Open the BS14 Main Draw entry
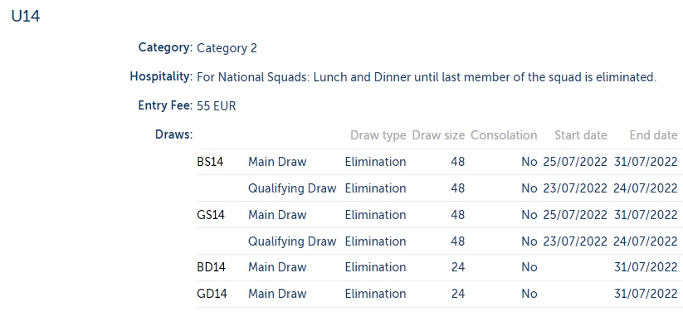 tap(277, 162)
